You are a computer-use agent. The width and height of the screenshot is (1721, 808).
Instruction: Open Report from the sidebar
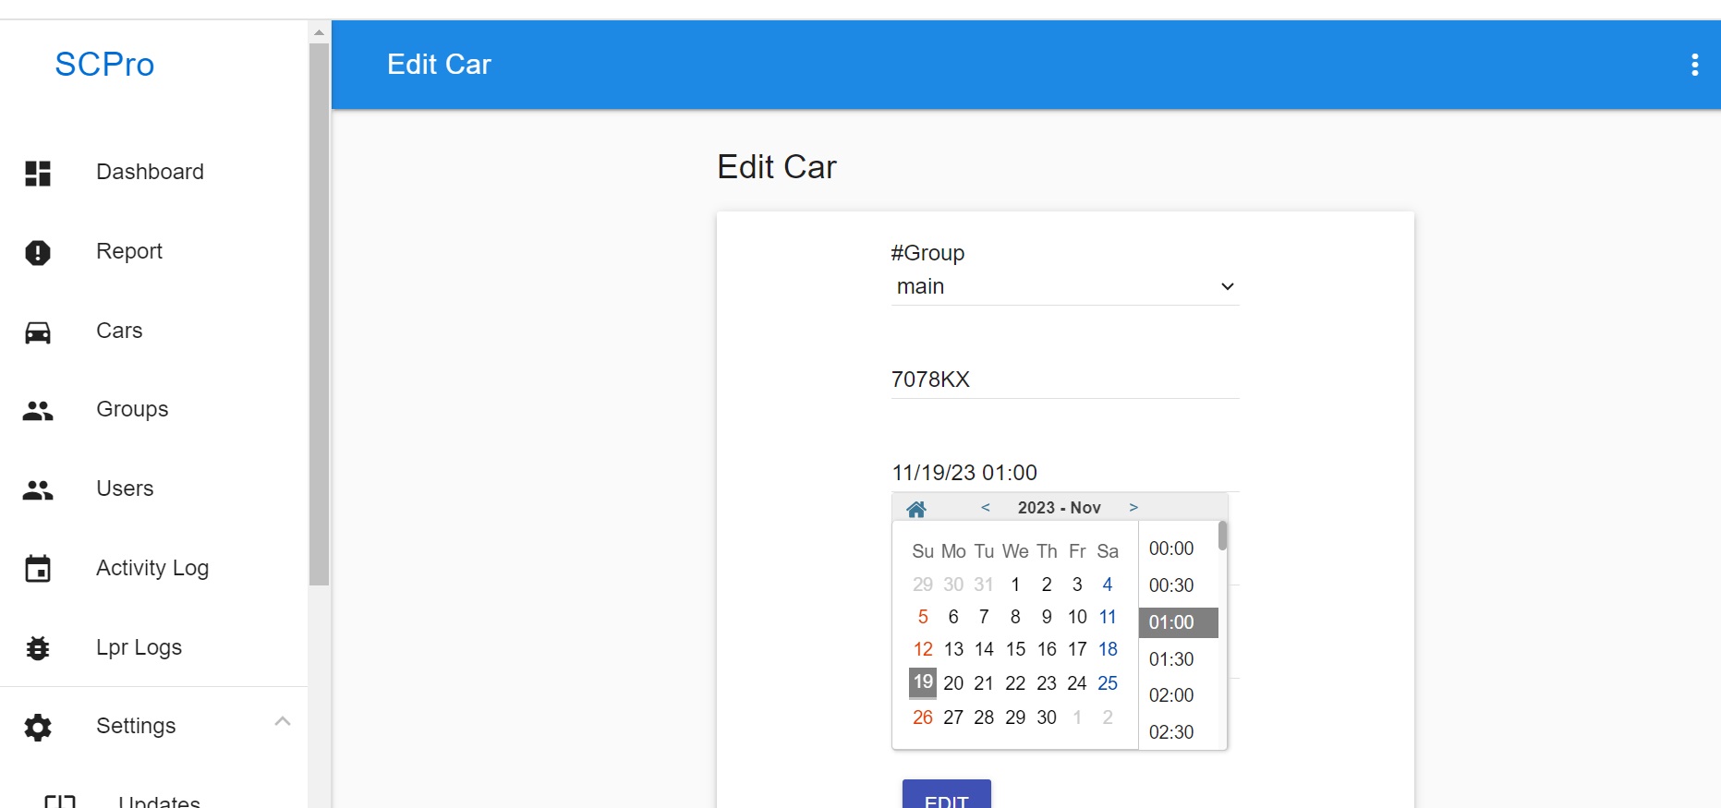point(129,251)
